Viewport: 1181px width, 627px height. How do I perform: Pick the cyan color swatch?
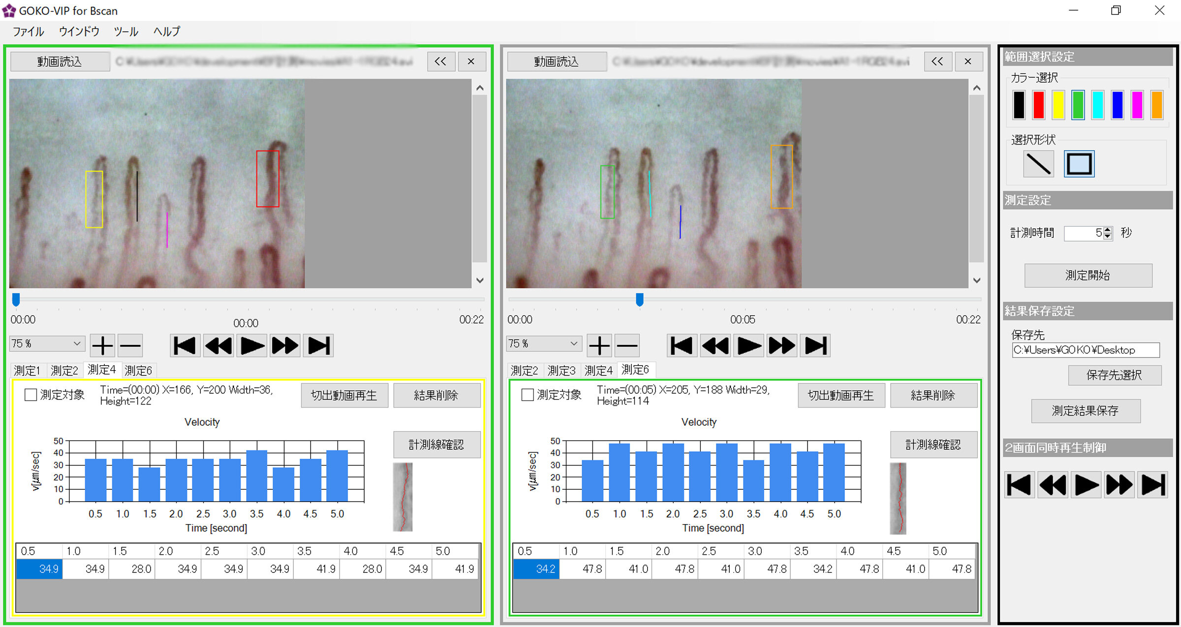(x=1098, y=105)
